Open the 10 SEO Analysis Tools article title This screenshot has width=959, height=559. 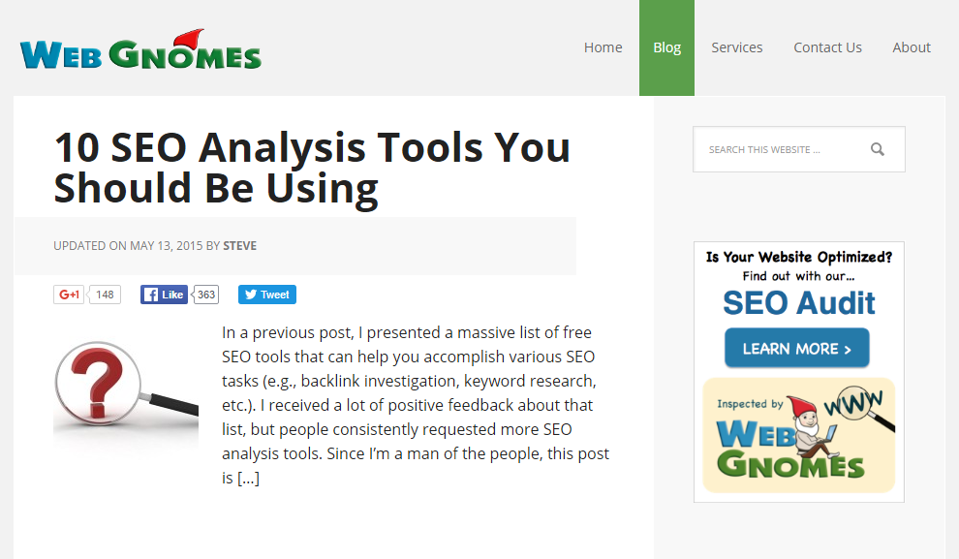[x=311, y=168]
